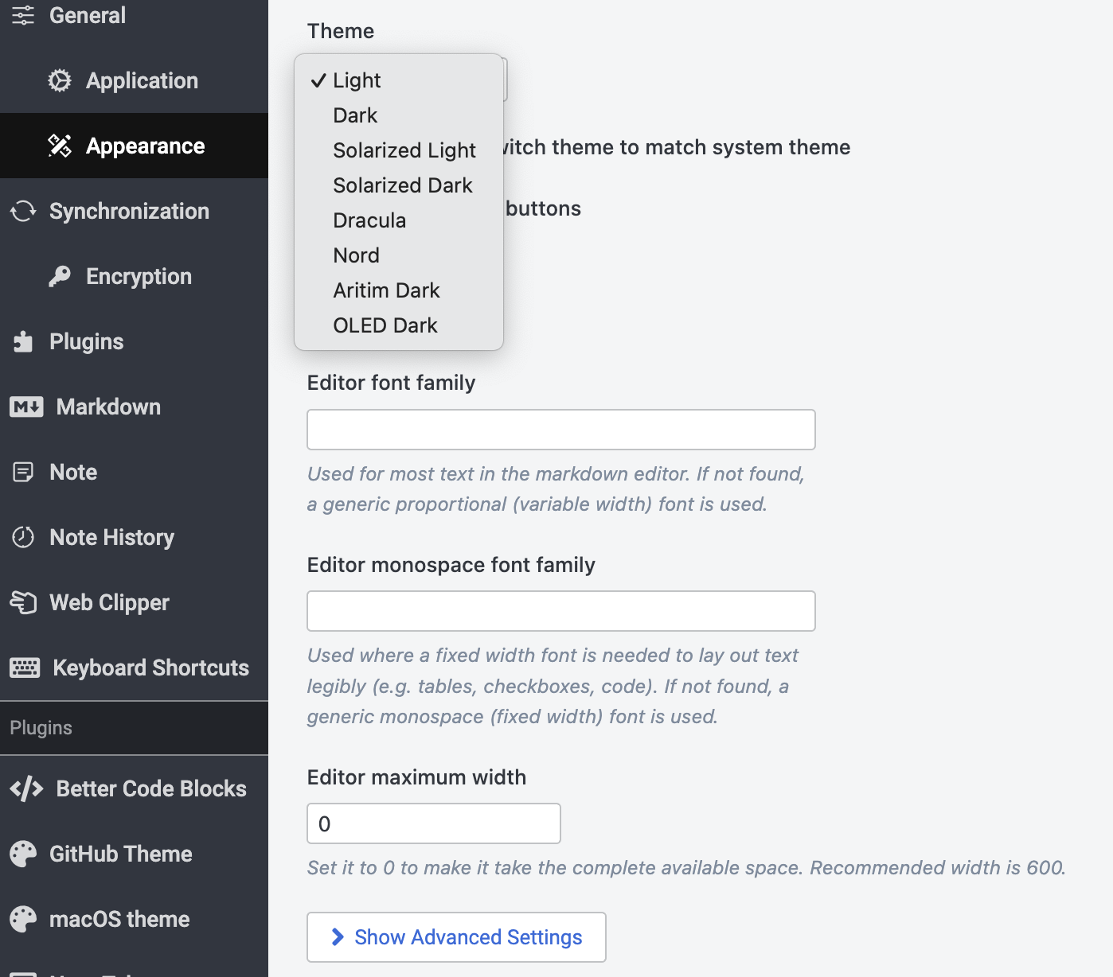Choose the Solarized Light theme option
The image size is (1113, 977).
pyautogui.click(x=404, y=150)
